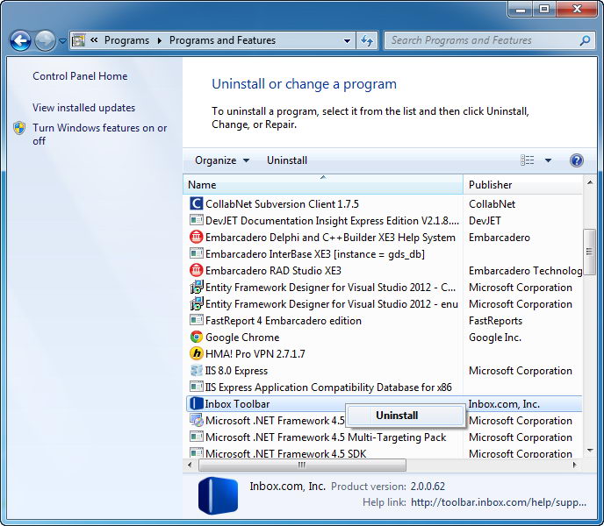Click Google Inc. publisher cell
Screen dimensions: 604x526
(495, 338)
